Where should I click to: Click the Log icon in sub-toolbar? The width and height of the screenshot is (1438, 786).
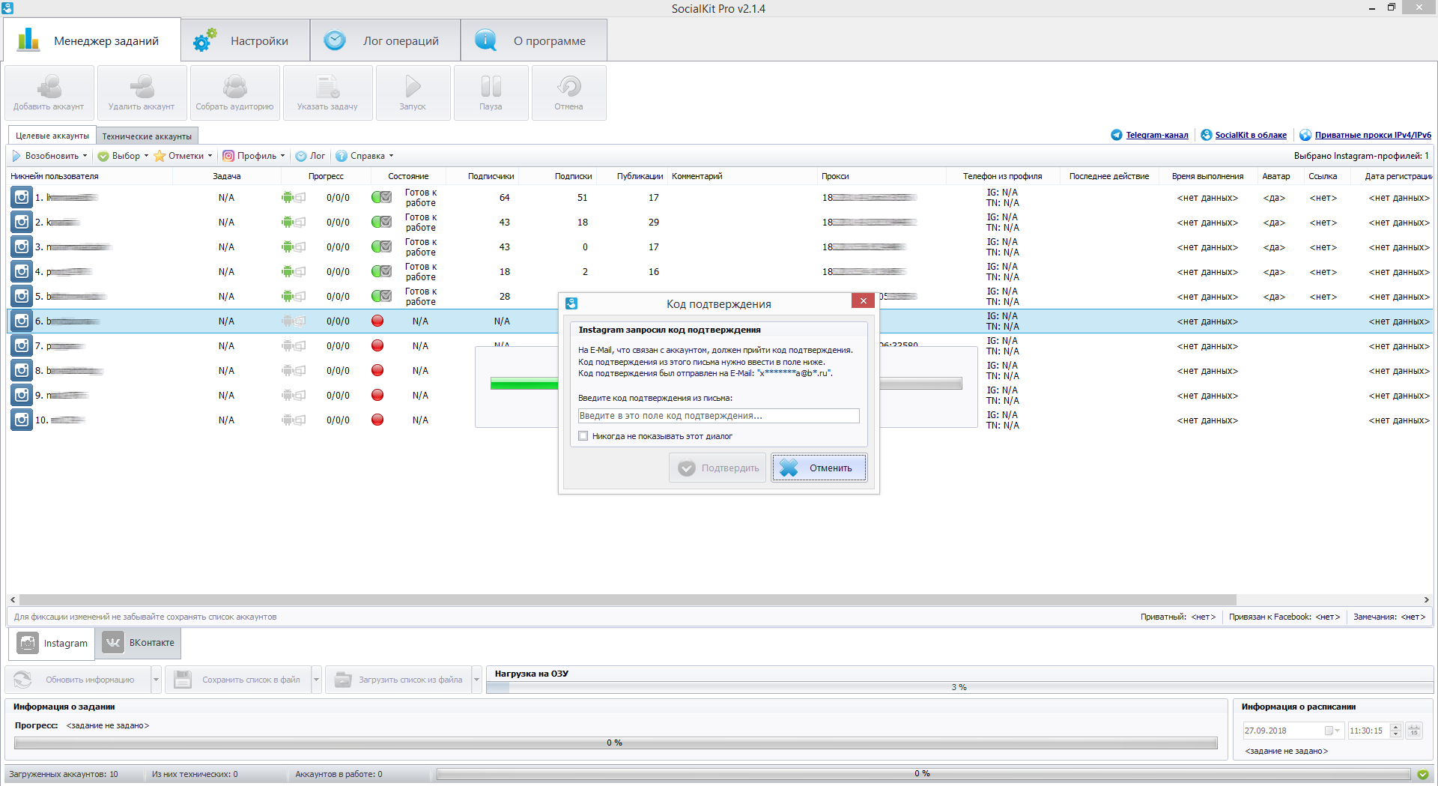tap(301, 156)
